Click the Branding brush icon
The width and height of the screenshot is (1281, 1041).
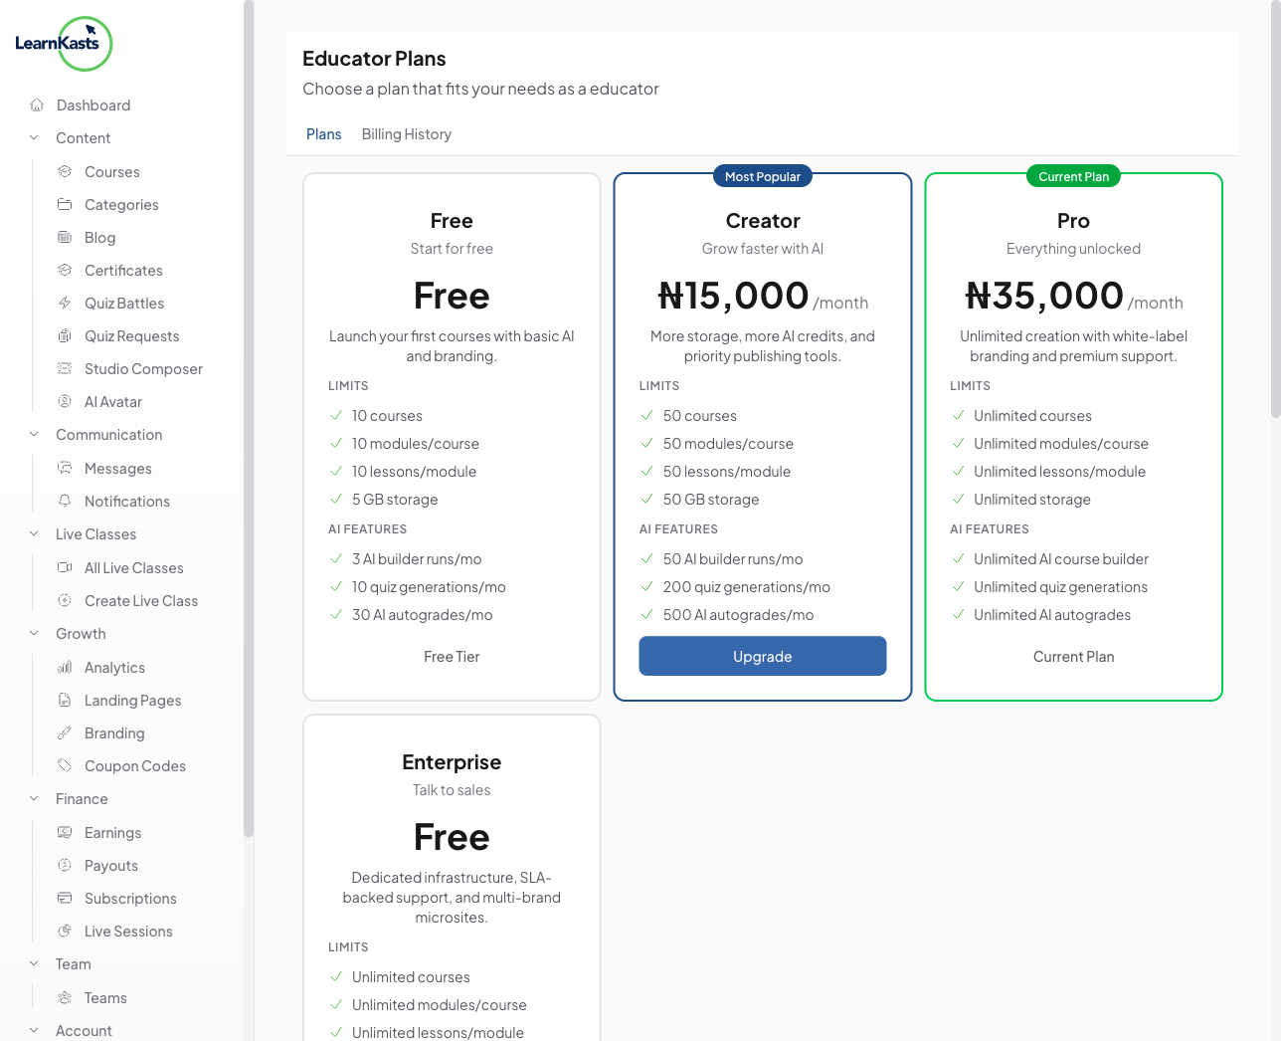point(65,732)
